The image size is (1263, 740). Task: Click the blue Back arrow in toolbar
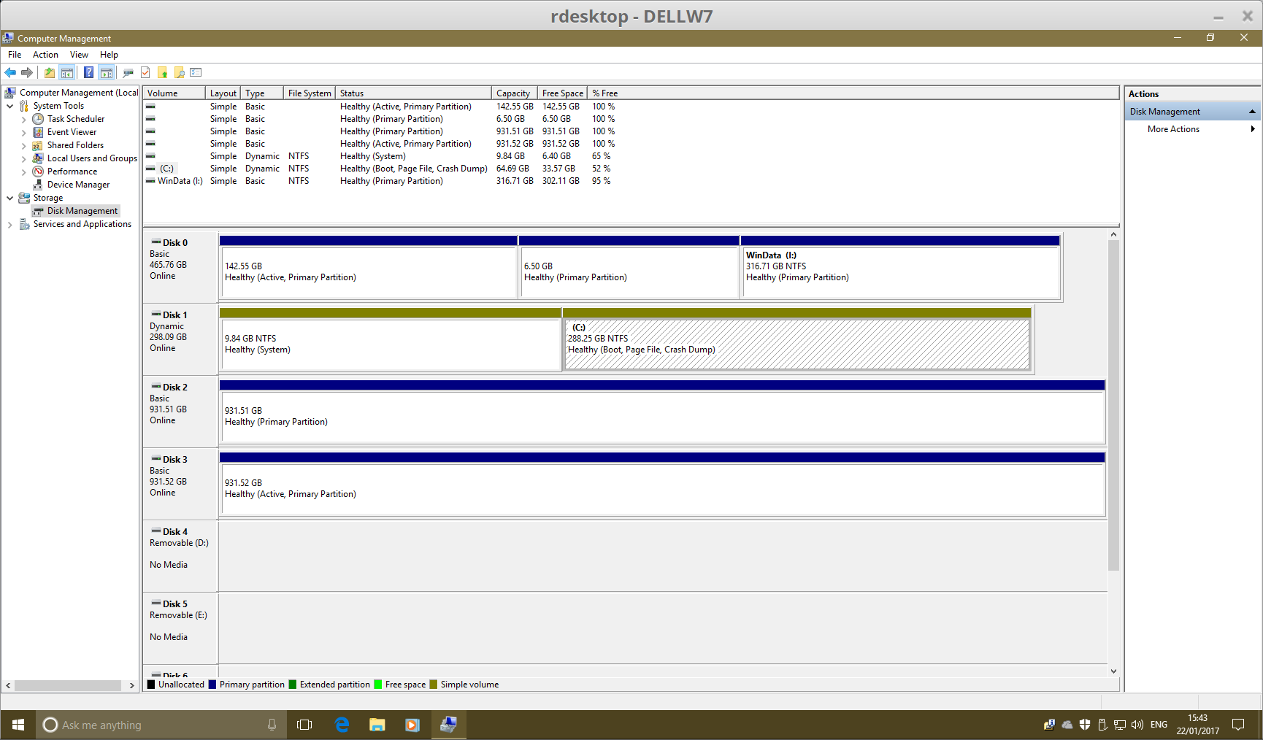[x=10, y=72]
